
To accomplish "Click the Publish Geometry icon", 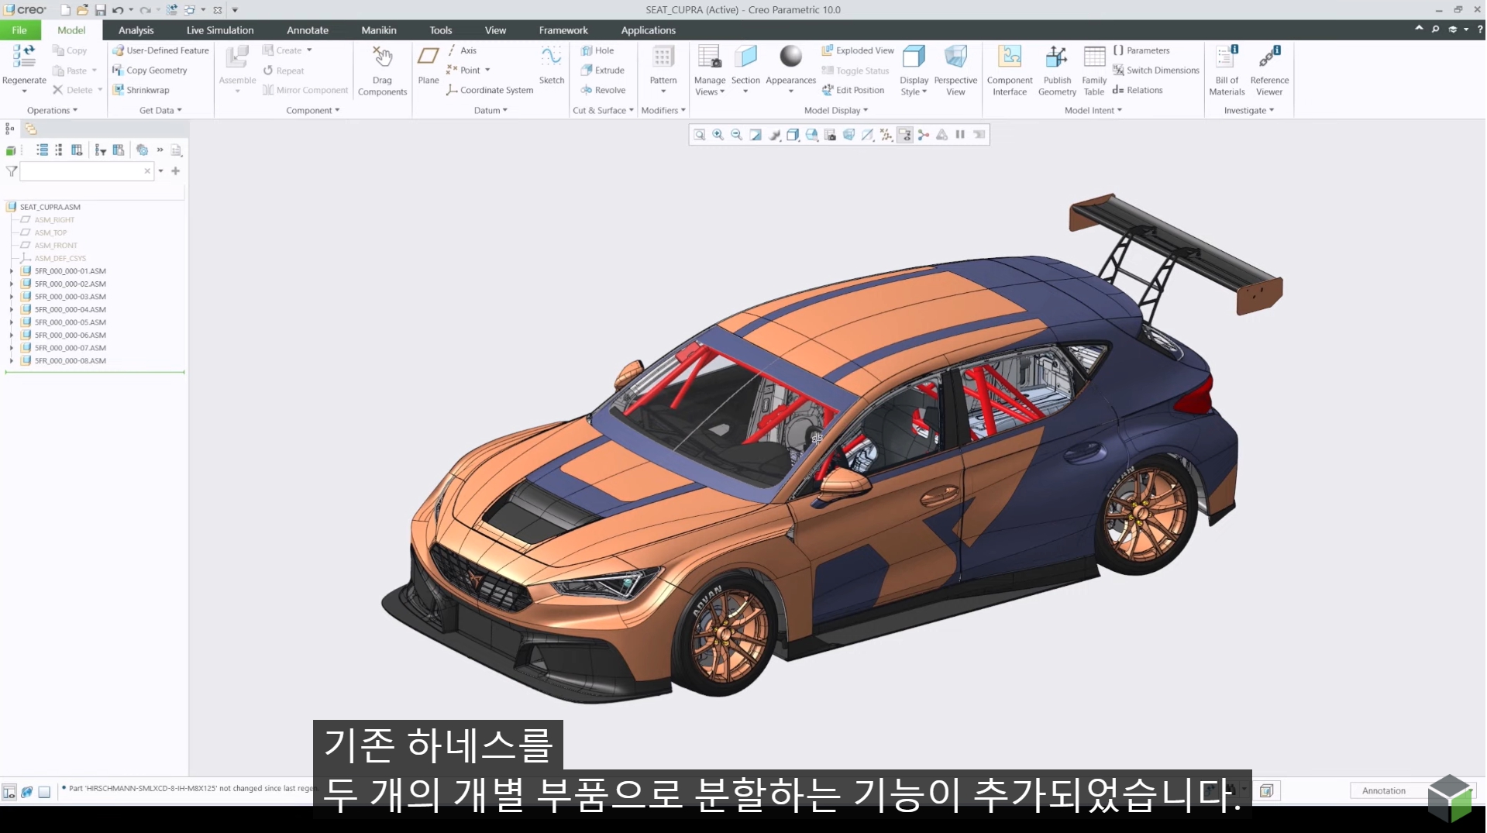I will 1057,57.
